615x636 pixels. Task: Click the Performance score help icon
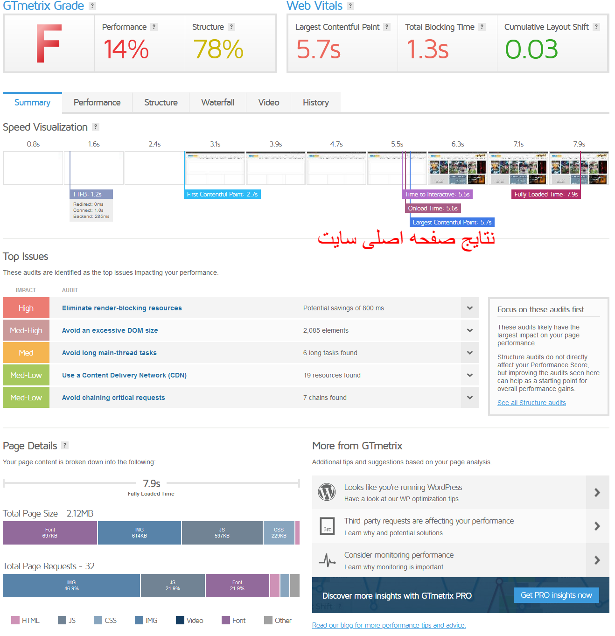(154, 27)
